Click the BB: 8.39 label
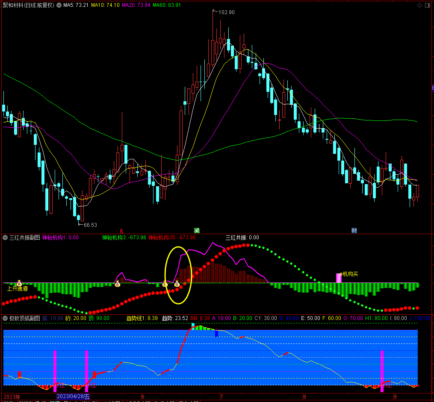The image size is (434, 402). click(200, 318)
